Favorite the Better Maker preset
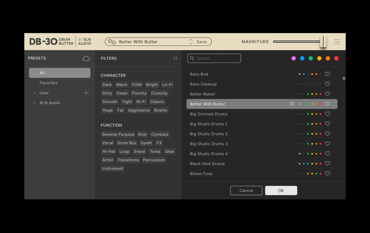Image resolution: width=370 pixels, height=233 pixels. pyautogui.click(x=327, y=94)
